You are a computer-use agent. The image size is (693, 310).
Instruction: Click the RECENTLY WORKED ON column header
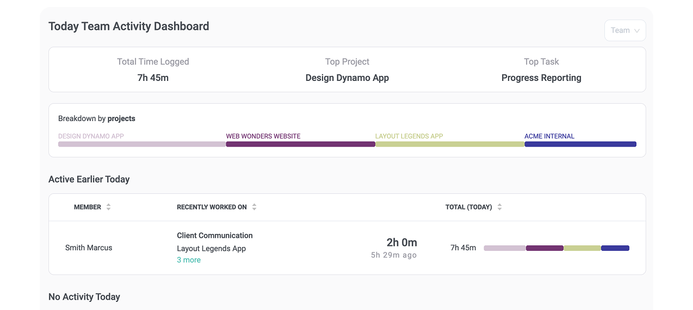coord(212,207)
